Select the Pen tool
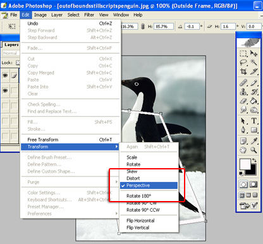This screenshot has height=244, width=263. pos(243,130)
